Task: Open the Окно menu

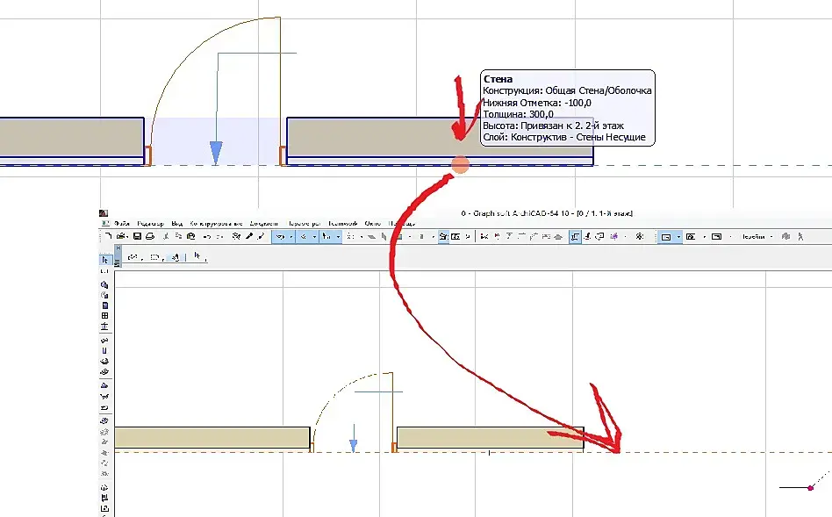Action: tap(372, 224)
